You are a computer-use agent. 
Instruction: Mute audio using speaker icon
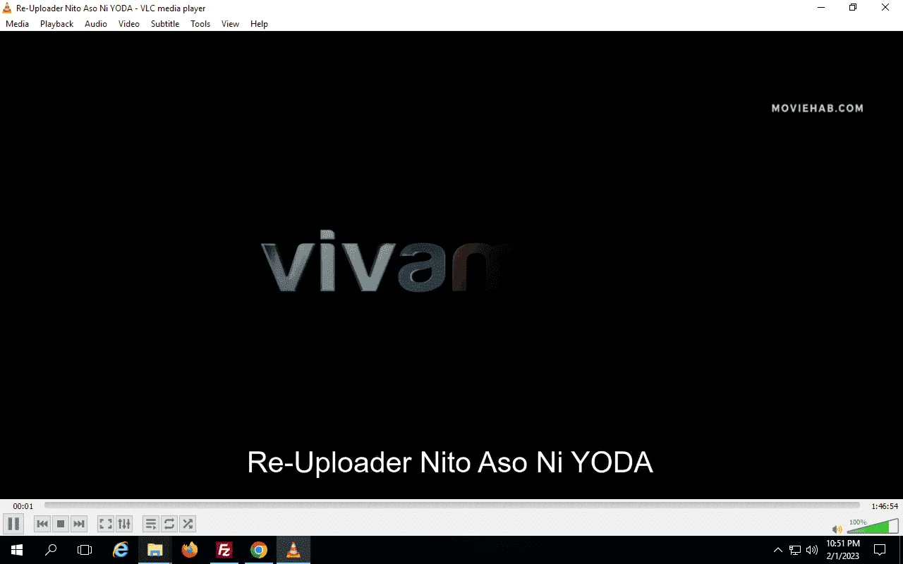[x=837, y=529]
